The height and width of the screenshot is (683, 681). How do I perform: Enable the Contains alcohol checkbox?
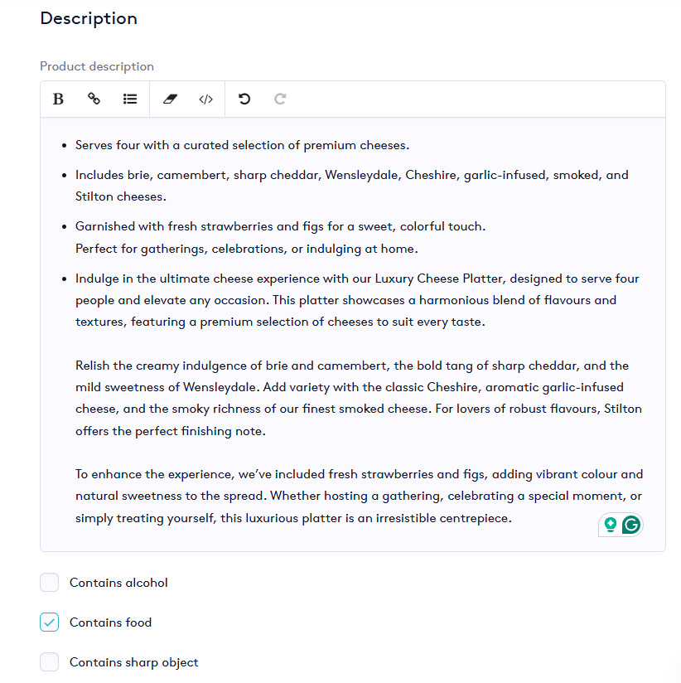click(50, 583)
